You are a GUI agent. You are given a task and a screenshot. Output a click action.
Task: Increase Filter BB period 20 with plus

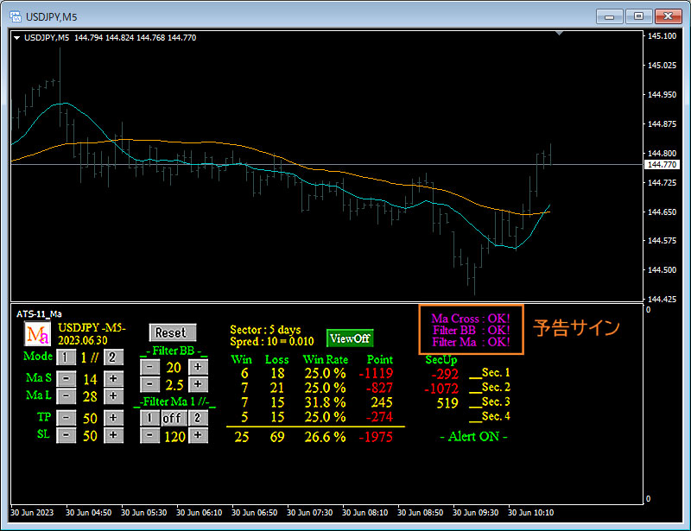pos(198,367)
